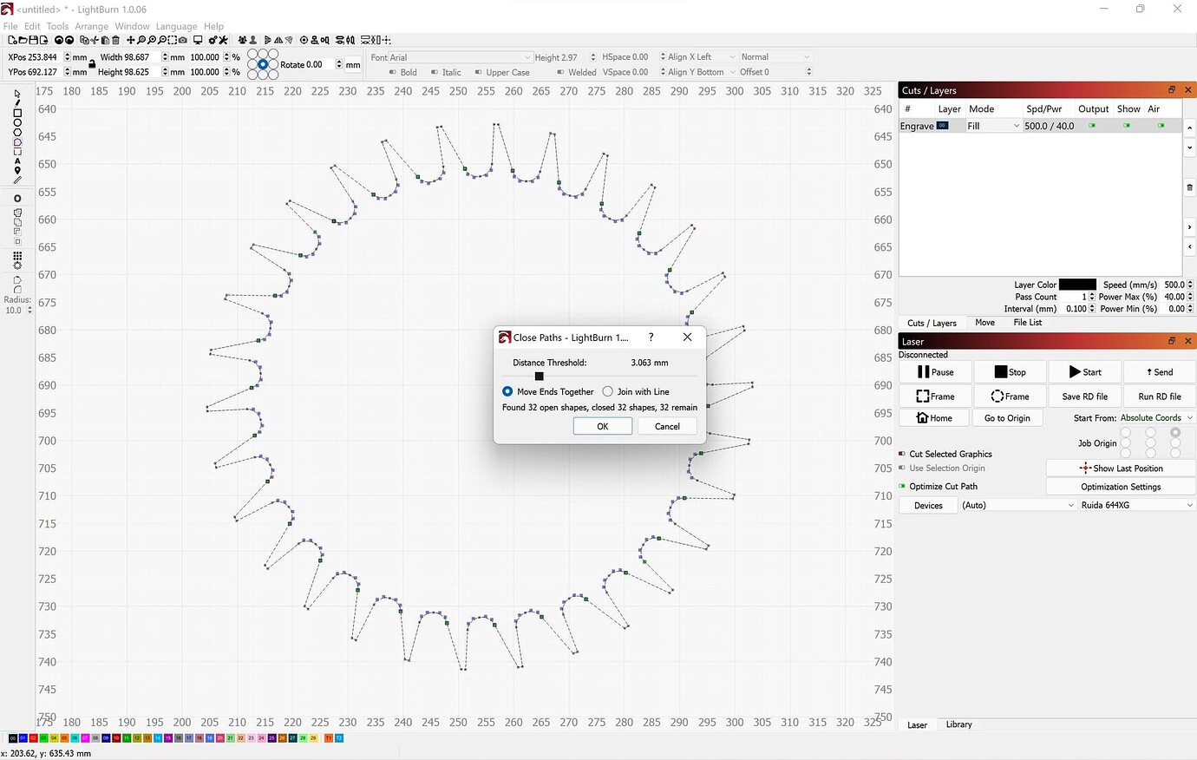Select the Move Ends Together option
Image resolution: width=1197 pixels, height=760 pixels.
pos(507,391)
